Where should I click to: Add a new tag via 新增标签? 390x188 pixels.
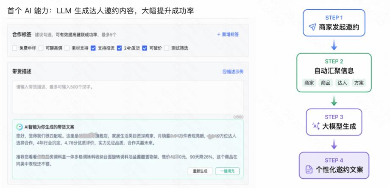click(228, 35)
